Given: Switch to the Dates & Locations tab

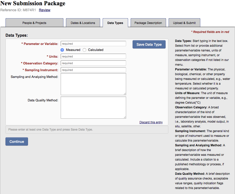Looking at the screenshot, I should [x=83, y=23].
